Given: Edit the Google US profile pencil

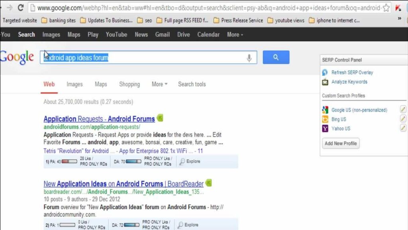Looking at the screenshot, I should [403, 109].
